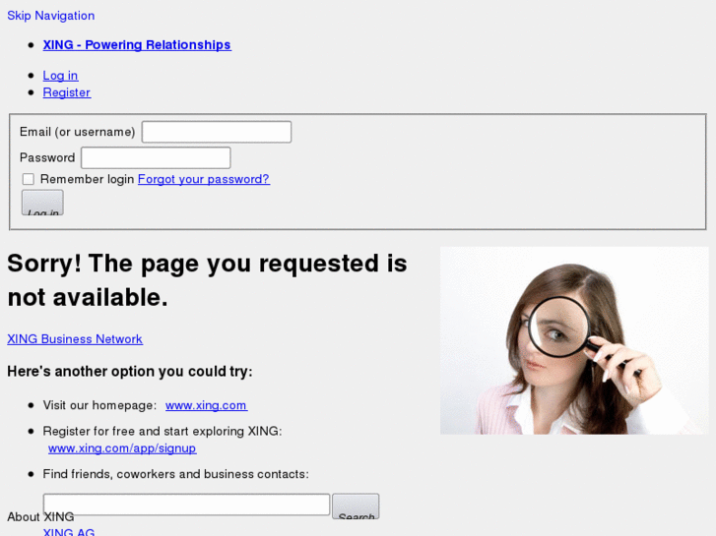Click the Search button
The width and height of the screenshot is (716, 536).
pos(356,506)
